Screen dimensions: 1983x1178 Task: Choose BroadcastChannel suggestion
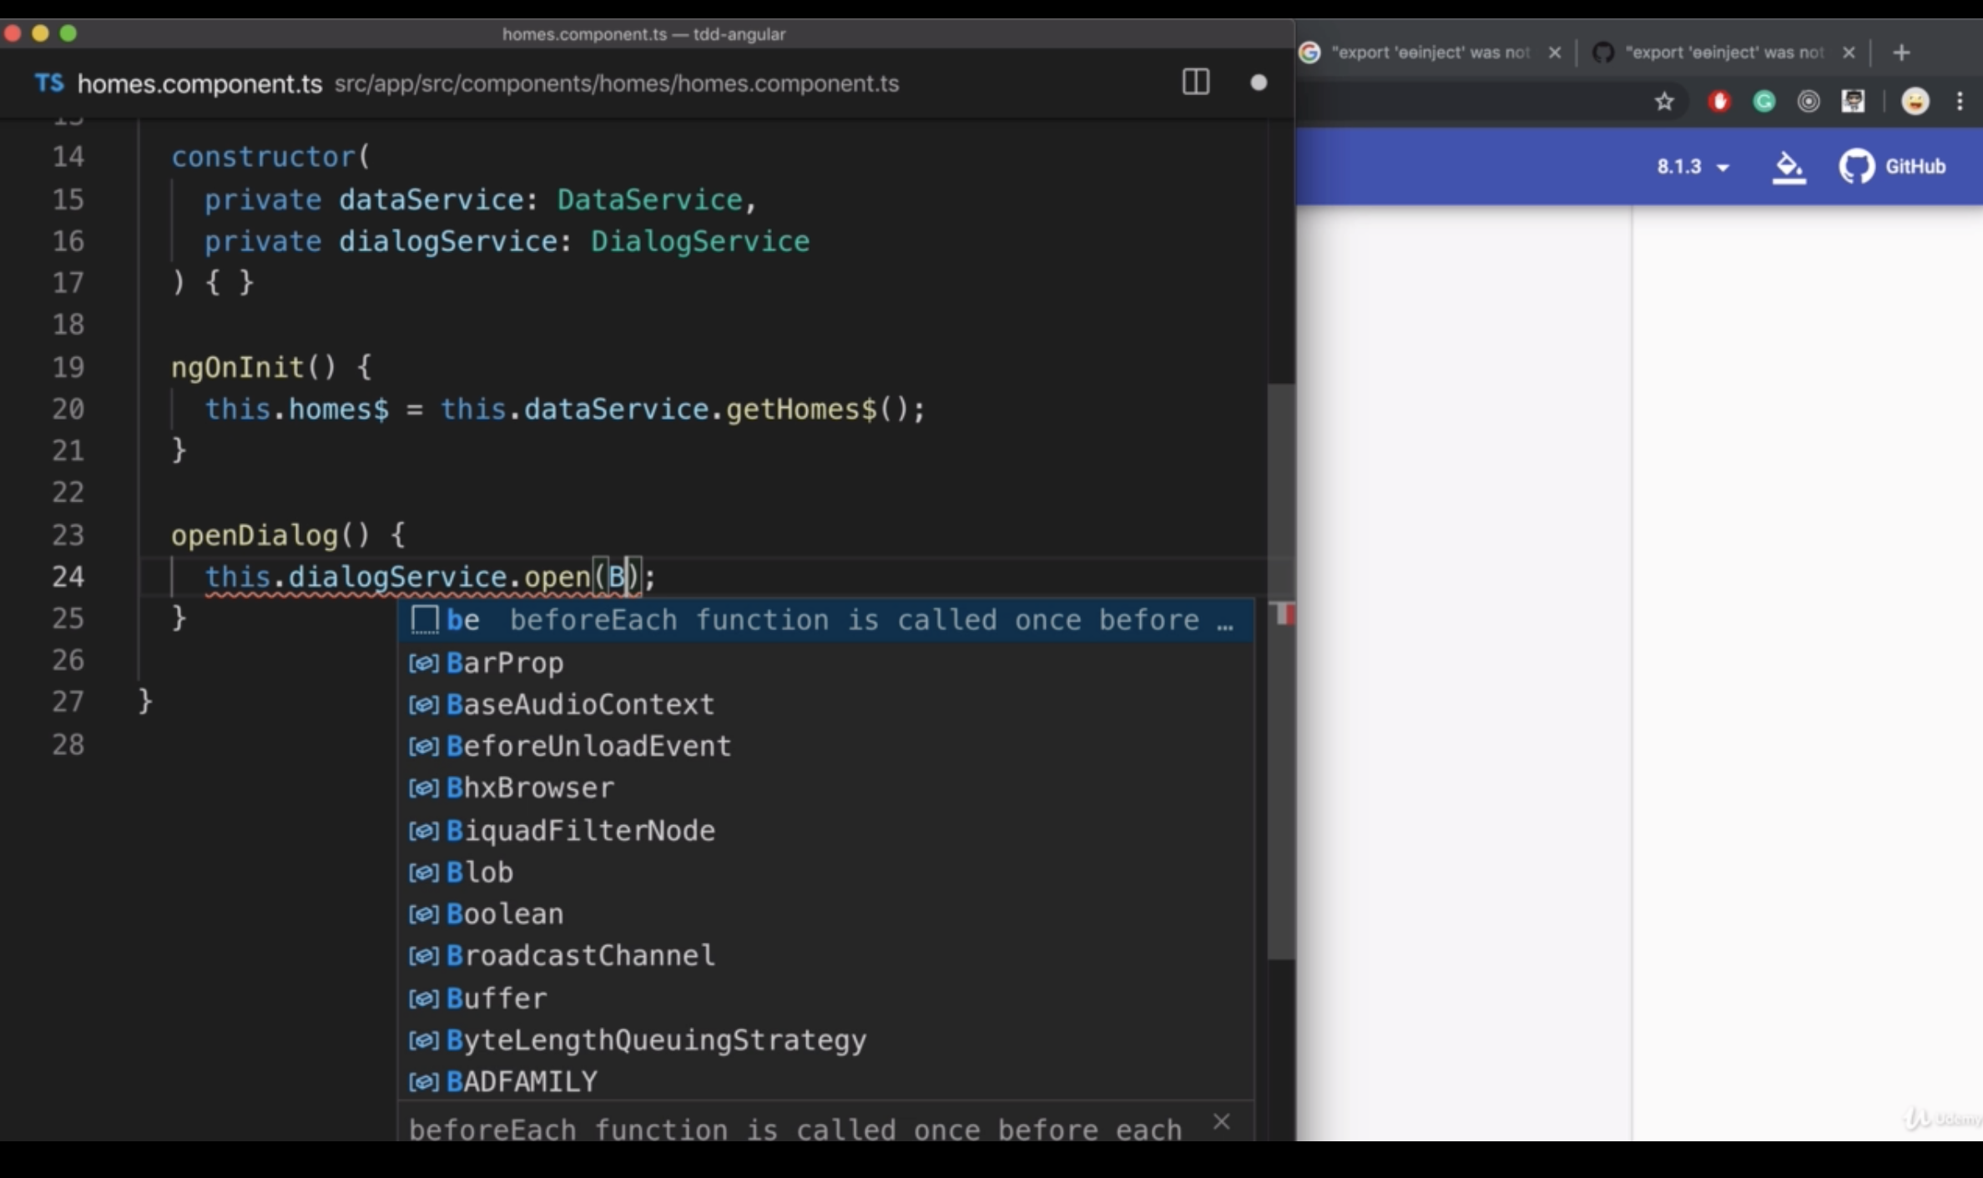580,955
